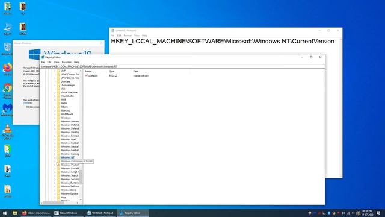Expand the VisualStudio key
The height and width of the screenshot is (217, 385).
click(55, 96)
